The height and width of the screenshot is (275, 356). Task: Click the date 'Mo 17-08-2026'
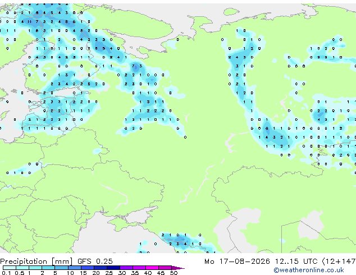click(x=237, y=262)
